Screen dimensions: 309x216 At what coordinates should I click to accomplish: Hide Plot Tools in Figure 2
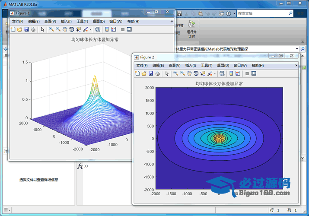[247, 73]
